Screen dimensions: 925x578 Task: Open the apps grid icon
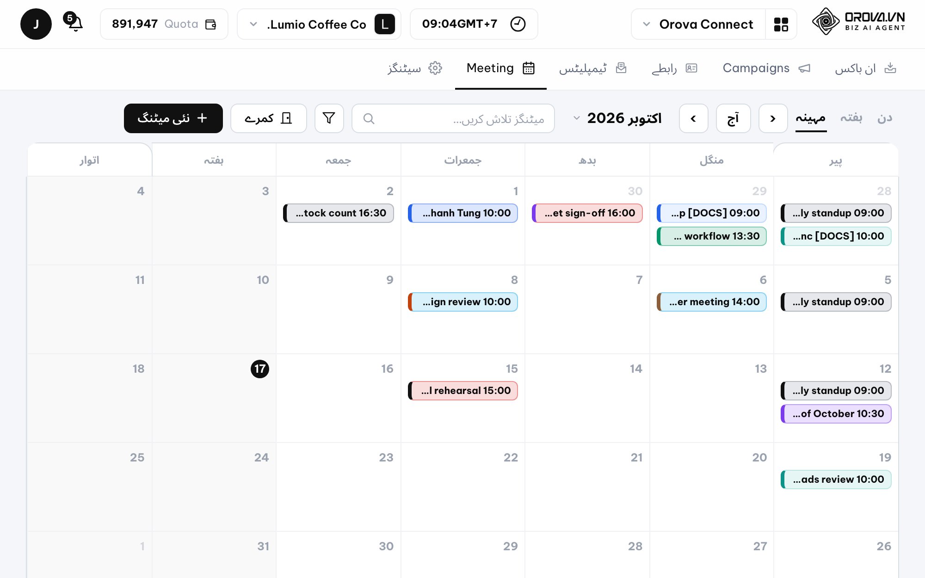pyautogui.click(x=781, y=24)
